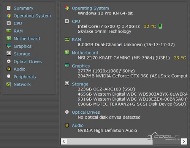This screenshot has width=190, height=148.
Task: Click the horizontal scrollbar thumb
Action: 110,141
